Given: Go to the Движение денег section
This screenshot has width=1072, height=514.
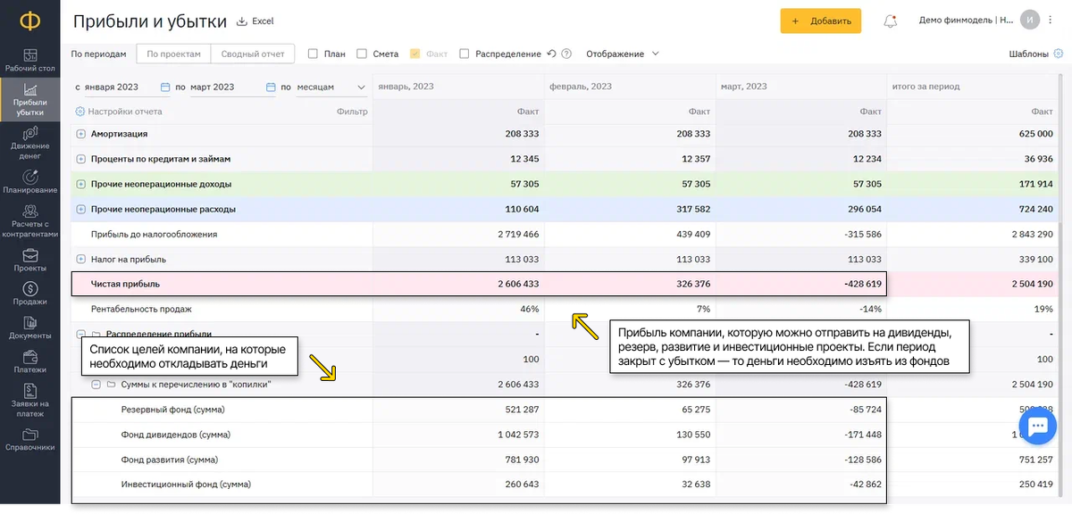Looking at the screenshot, I should (x=30, y=143).
